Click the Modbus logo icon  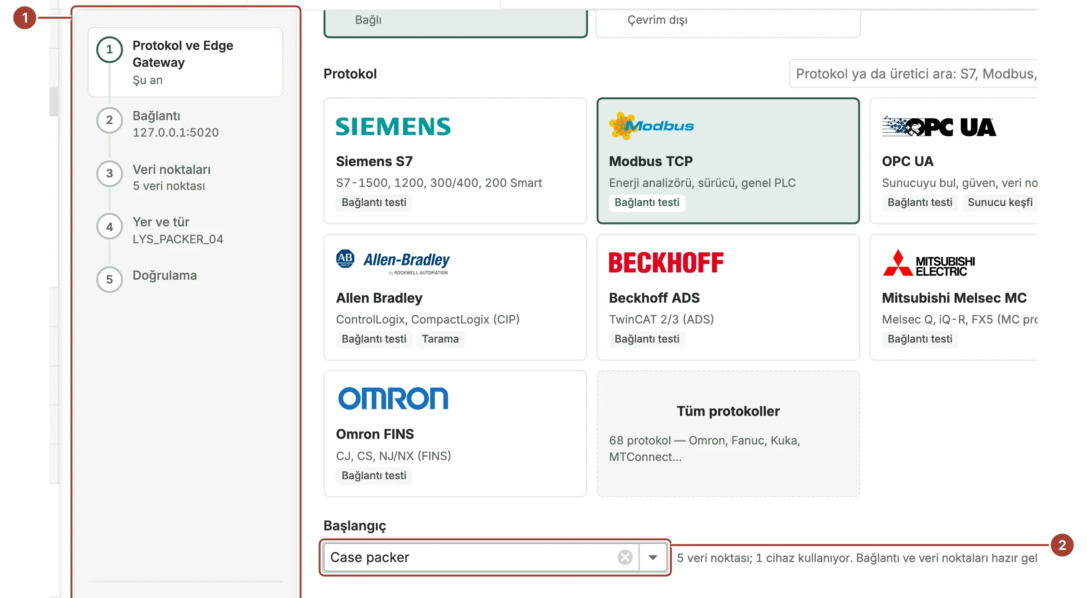tap(651, 126)
